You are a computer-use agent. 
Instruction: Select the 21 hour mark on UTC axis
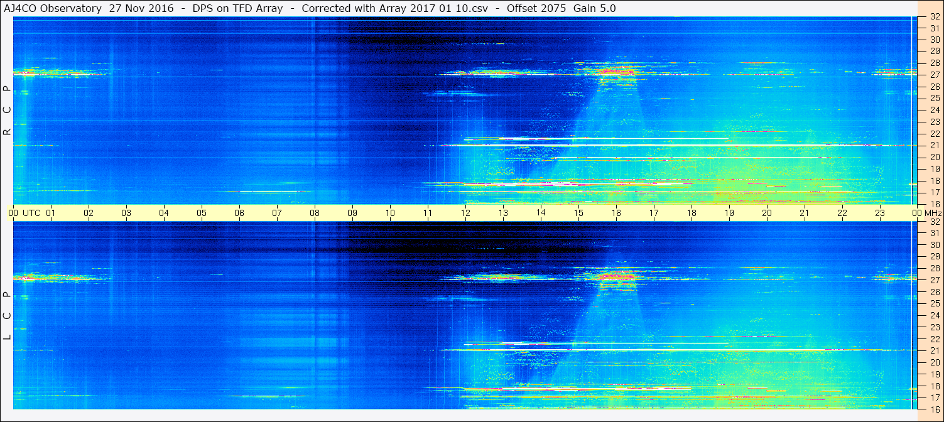click(805, 213)
